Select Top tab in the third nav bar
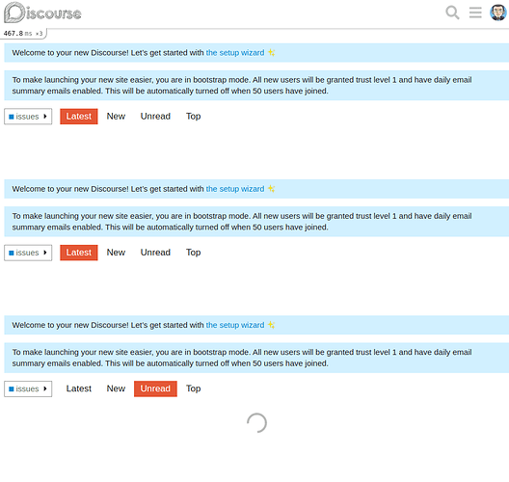The image size is (509, 482). (193, 388)
